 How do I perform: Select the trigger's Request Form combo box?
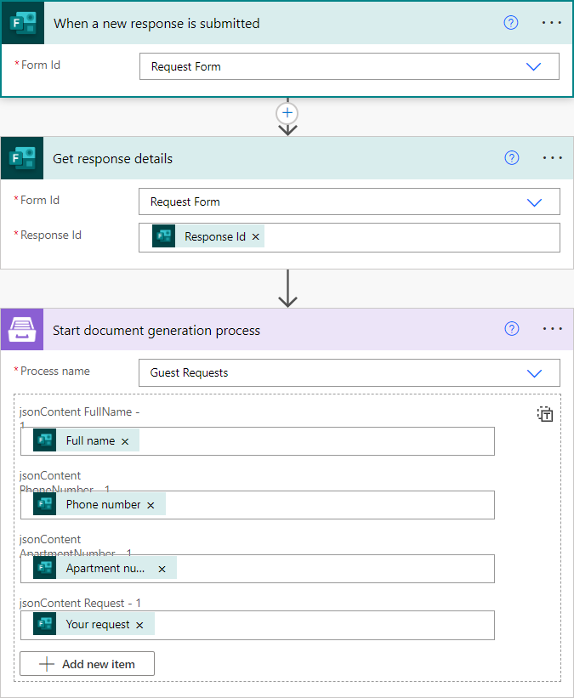click(x=350, y=67)
